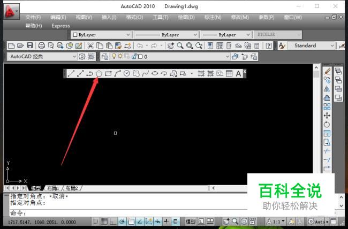
Task: Select the Multiline Text A tool
Action: [238, 73]
